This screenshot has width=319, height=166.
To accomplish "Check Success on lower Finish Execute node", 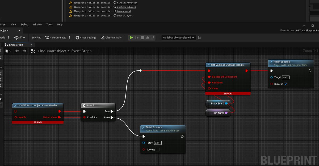I will (x=158, y=150).
